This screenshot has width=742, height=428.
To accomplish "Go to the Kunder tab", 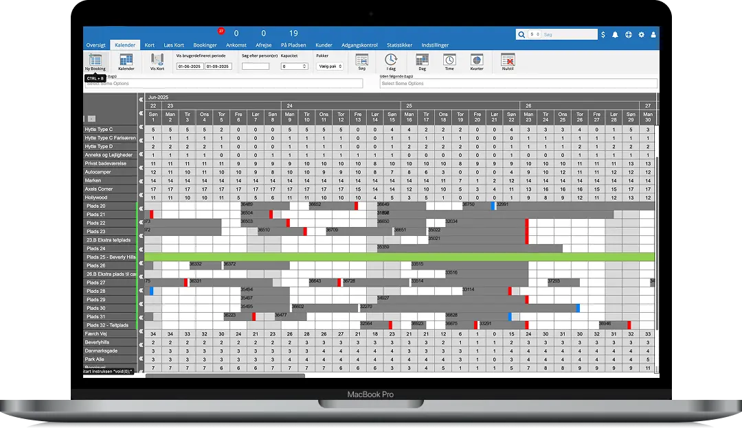I will (324, 45).
